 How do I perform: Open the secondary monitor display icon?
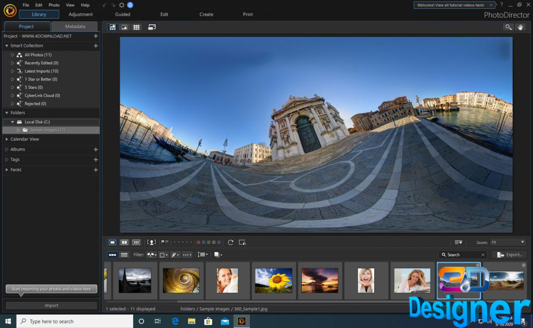tap(151, 27)
